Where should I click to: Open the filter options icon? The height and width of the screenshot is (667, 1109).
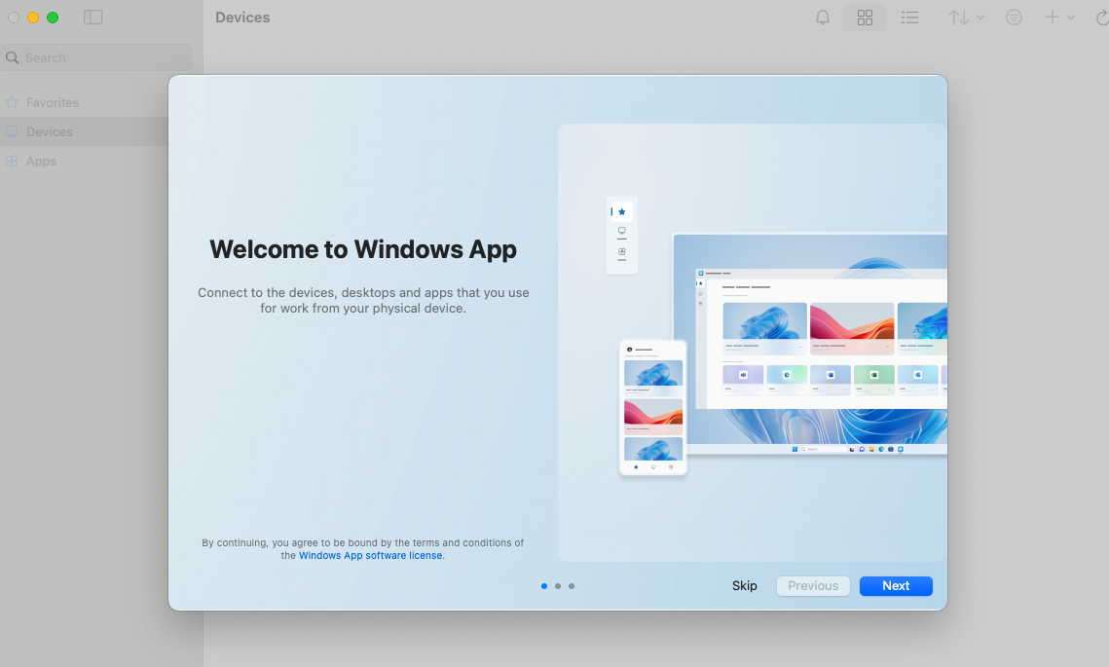tap(1014, 17)
